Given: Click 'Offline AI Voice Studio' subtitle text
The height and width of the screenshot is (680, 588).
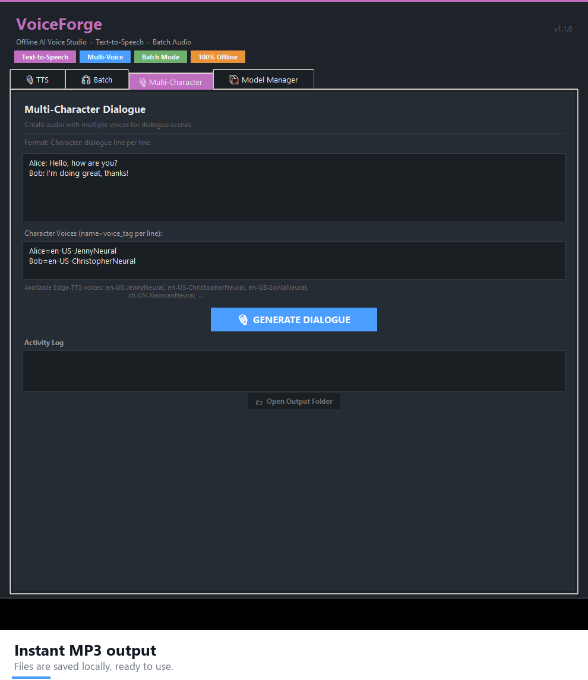Looking at the screenshot, I should click(x=52, y=42).
